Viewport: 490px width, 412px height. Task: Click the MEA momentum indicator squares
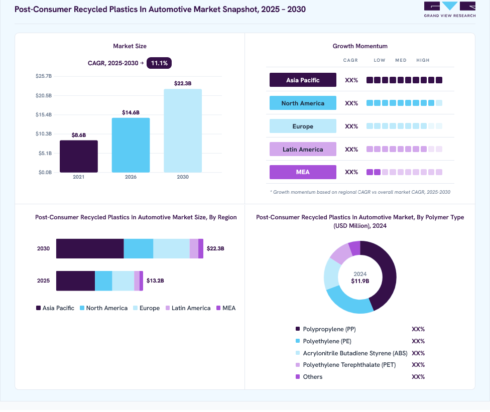point(404,172)
